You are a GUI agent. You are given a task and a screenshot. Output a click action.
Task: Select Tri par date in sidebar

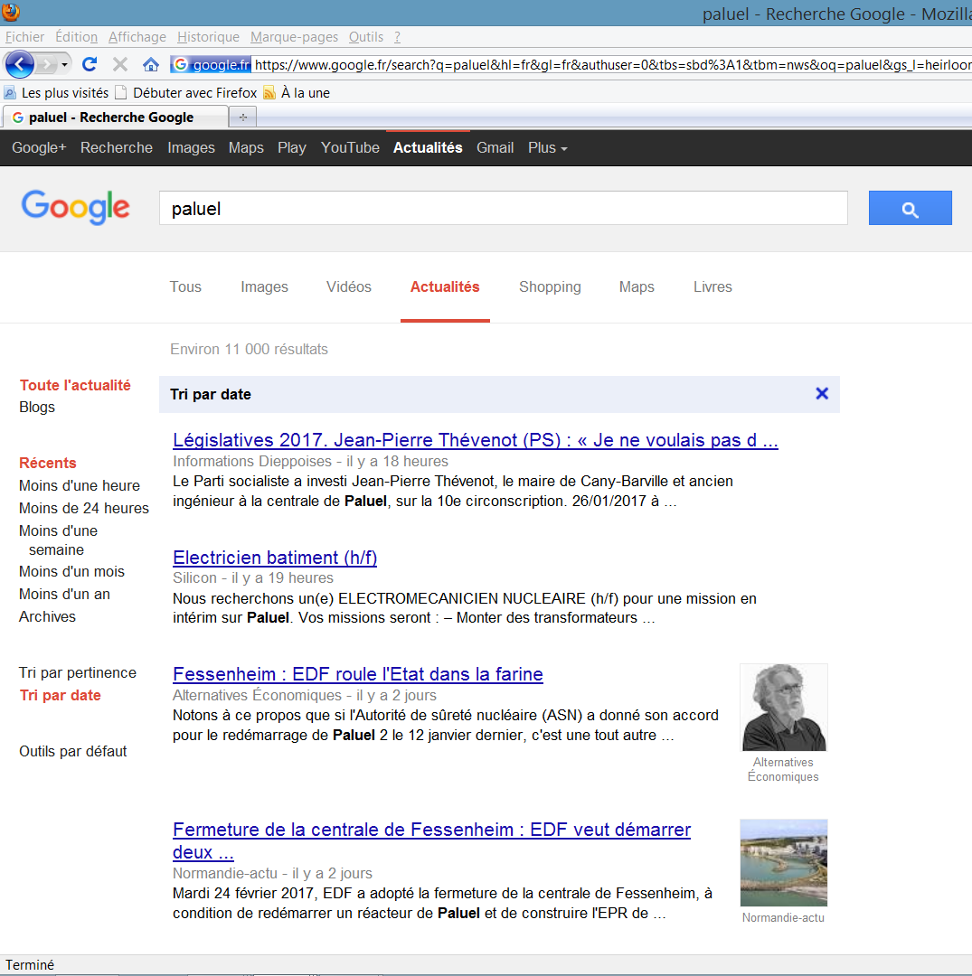click(60, 695)
